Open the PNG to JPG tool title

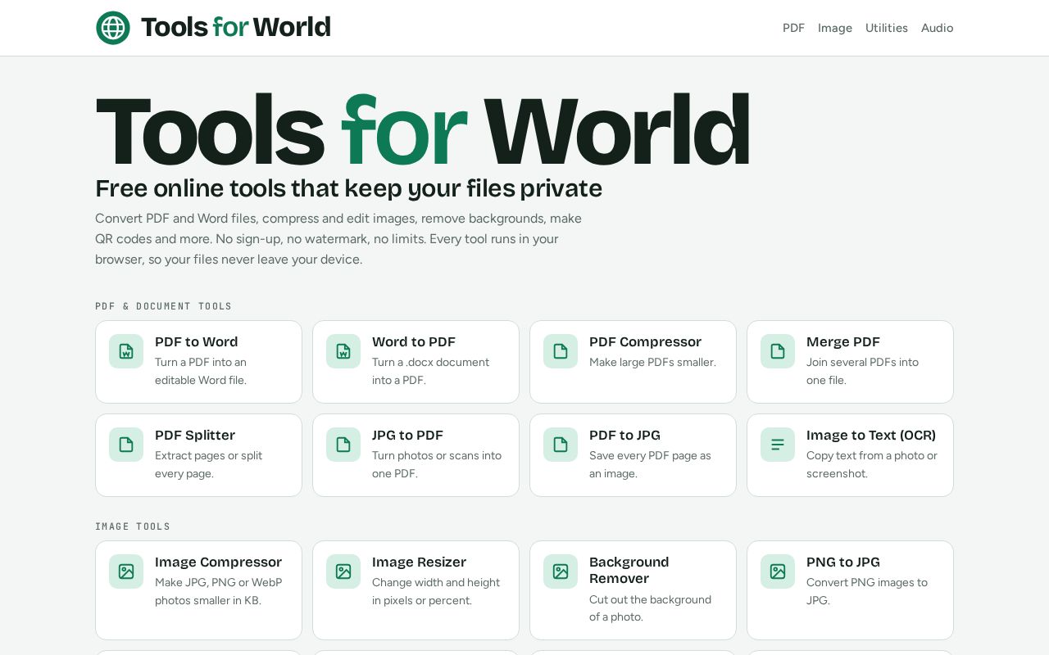point(843,562)
